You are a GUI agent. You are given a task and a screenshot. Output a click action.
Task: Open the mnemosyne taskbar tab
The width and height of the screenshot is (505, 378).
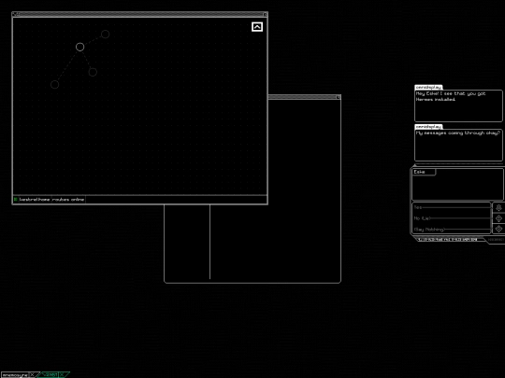(15, 375)
